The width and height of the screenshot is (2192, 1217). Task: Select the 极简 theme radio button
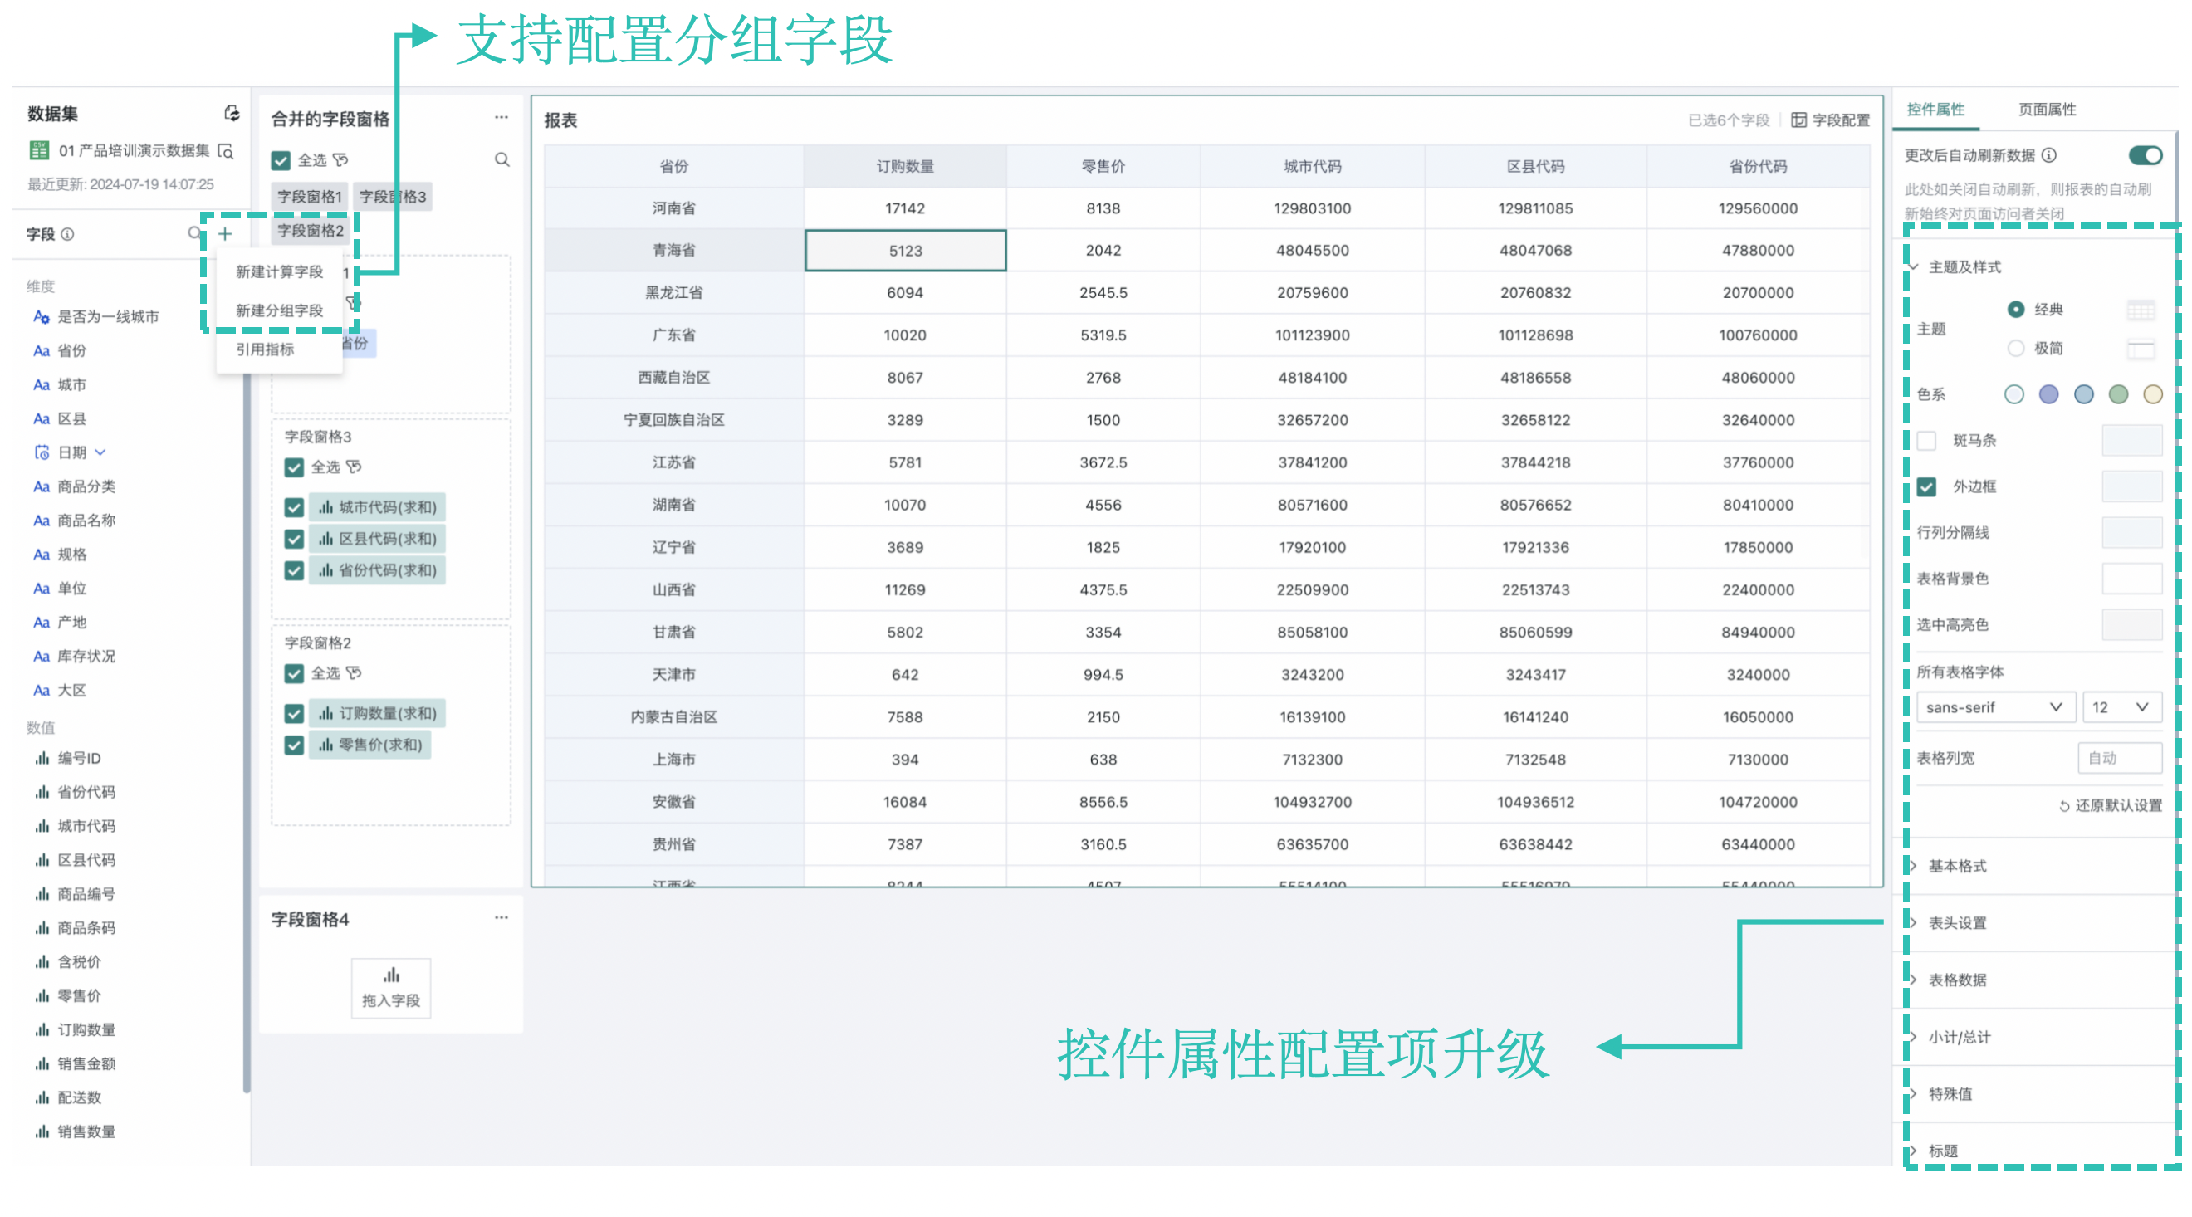pos(2015,348)
